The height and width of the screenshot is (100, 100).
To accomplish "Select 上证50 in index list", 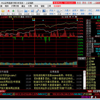I will [90, 61].
